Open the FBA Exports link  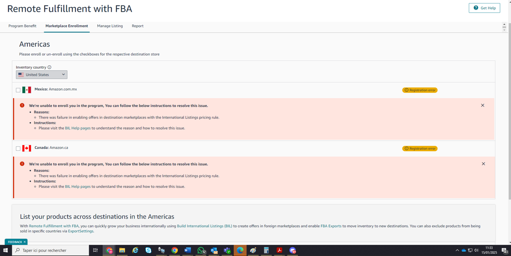point(331,226)
